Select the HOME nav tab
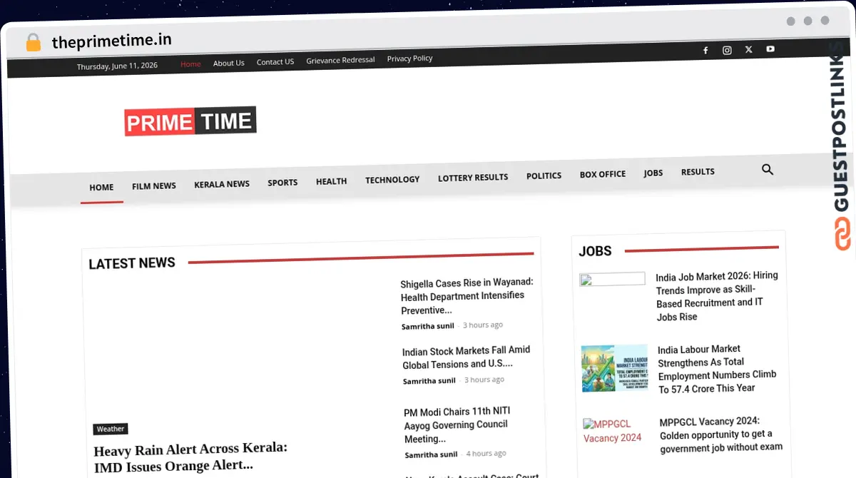 tap(101, 188)
